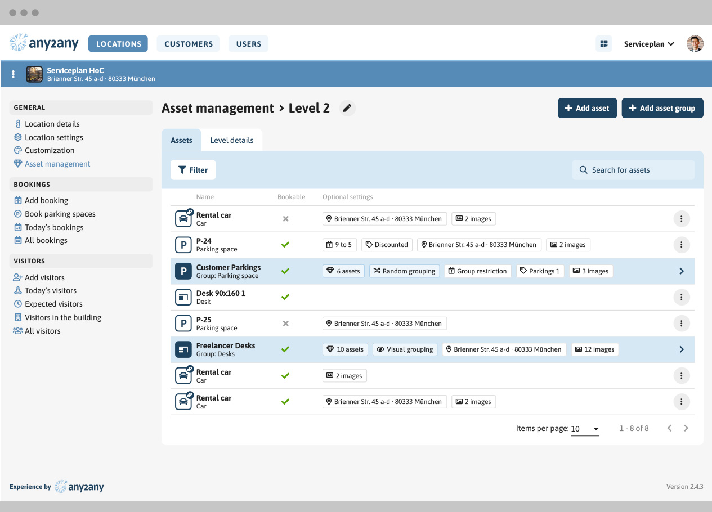Go to the Customers menu
Screen dimensions: 712x512
point(189,44)
